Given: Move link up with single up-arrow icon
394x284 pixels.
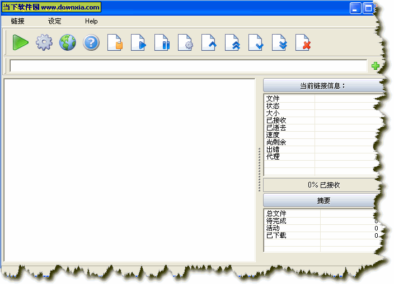Looking at the screenshot, I should tap(209, 42).
